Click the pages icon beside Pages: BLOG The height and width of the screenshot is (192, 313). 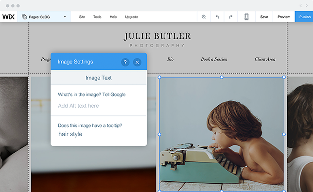click(24, 17)
